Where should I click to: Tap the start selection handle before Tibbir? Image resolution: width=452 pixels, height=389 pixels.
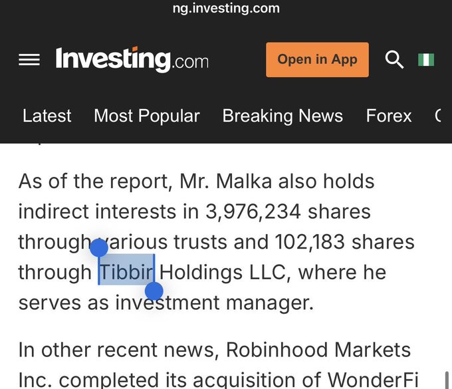99,248
